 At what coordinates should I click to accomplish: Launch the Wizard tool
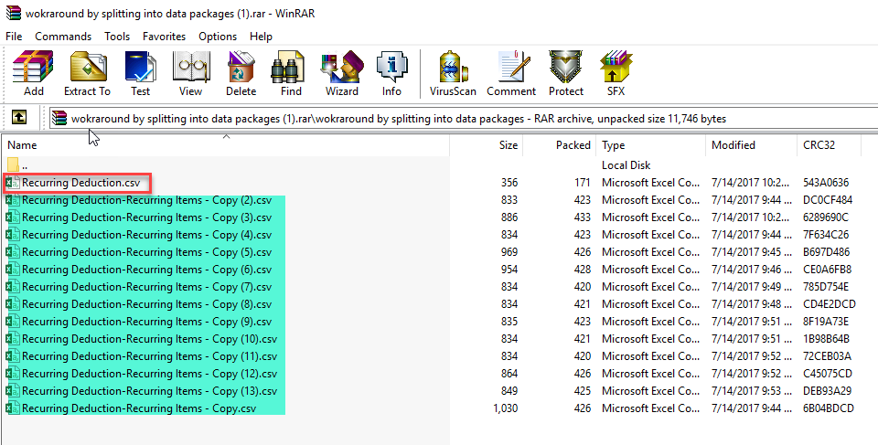coord(342,74)
